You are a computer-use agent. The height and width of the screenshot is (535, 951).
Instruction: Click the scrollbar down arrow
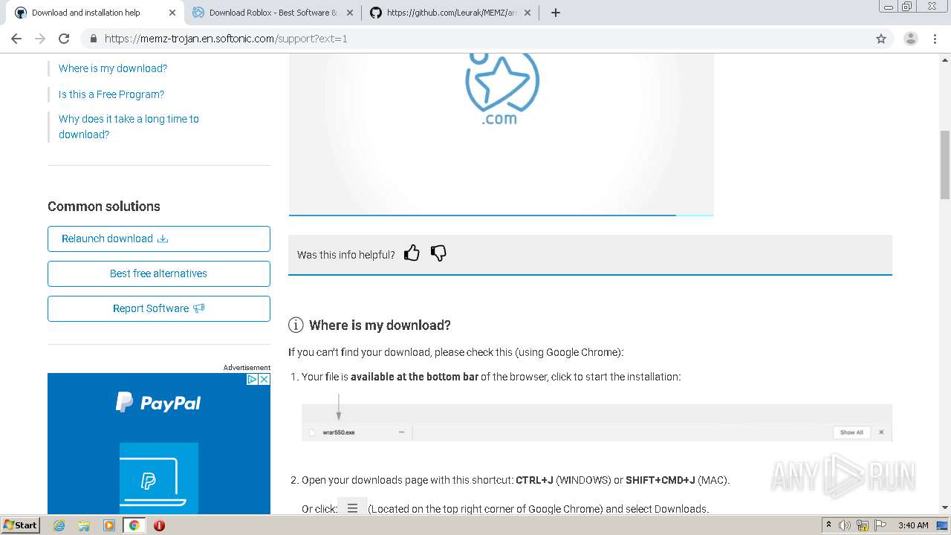[945, 508]
